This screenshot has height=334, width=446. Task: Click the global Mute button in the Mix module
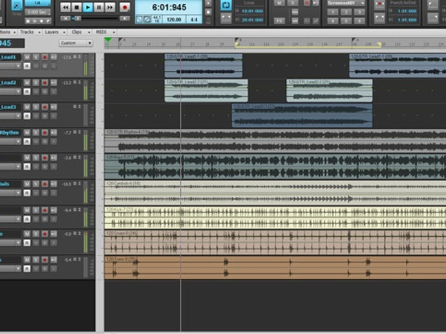[x=279, y=3]
